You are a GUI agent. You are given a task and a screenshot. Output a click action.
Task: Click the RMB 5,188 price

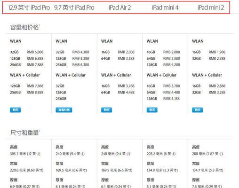(172, 99)
